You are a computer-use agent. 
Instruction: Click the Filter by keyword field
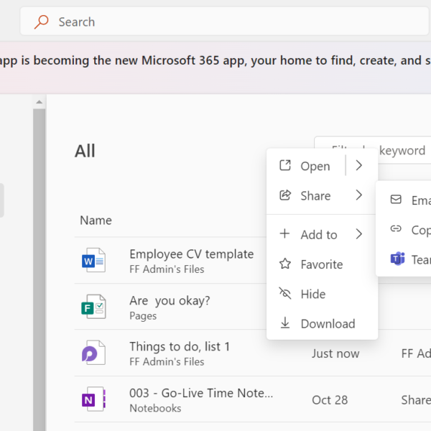tap(402, 150)
